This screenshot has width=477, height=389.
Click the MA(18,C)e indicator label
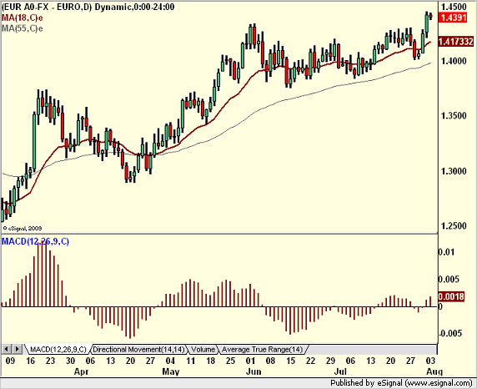click(23, 18)
